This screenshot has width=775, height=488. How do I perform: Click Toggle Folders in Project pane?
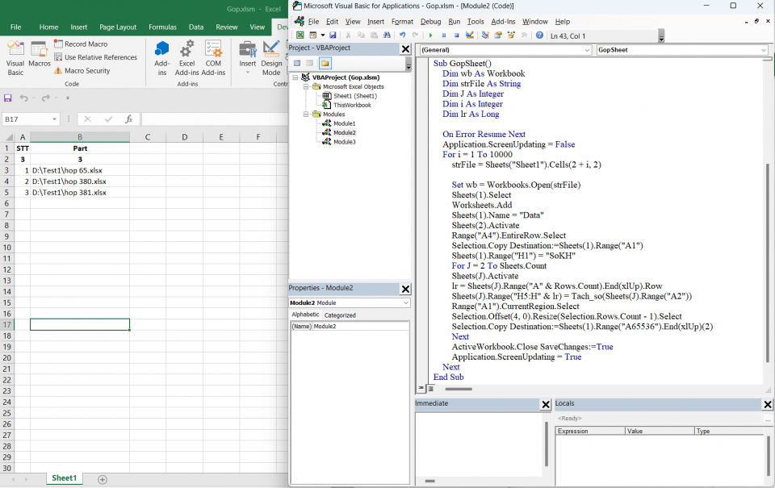tap(325, 63)
